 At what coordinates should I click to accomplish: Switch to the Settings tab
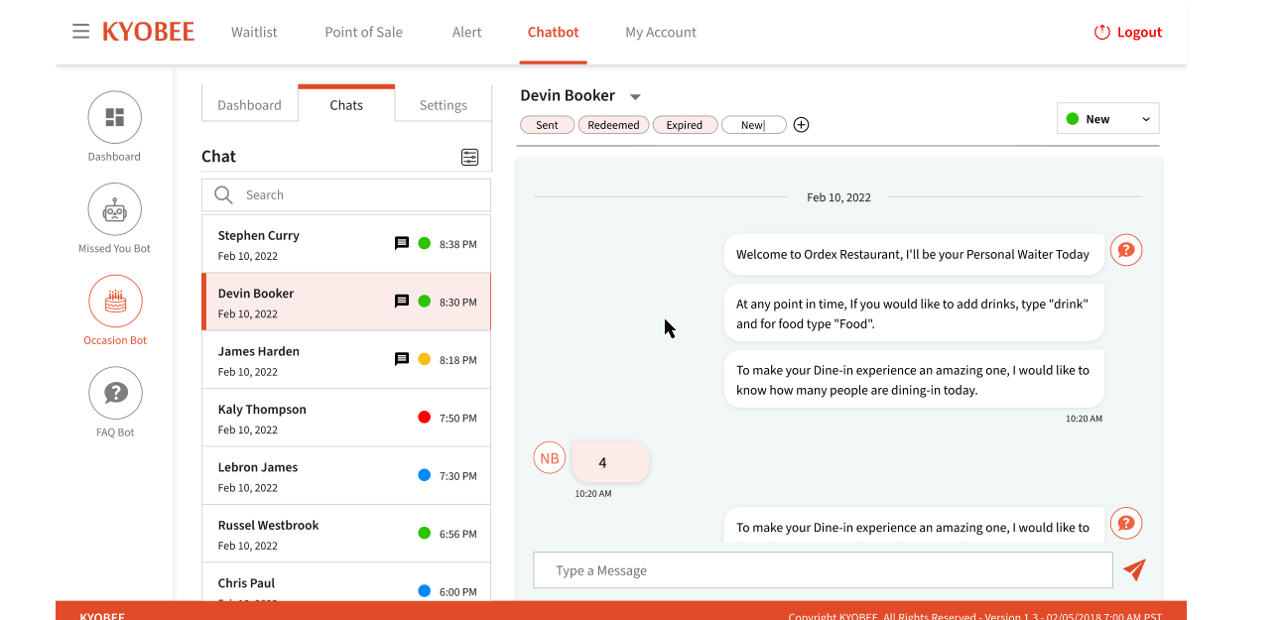[x=443, y=104]
